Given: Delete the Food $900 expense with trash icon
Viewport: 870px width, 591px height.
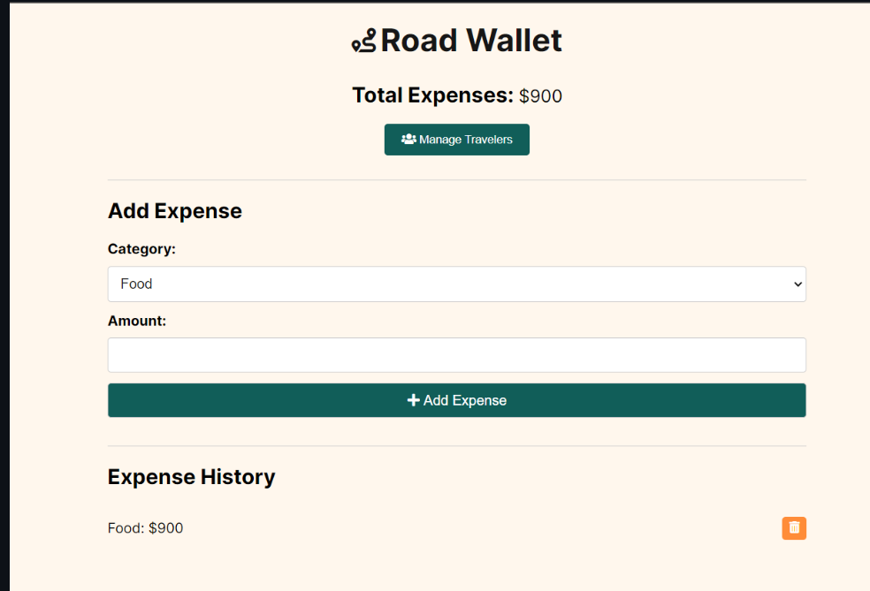Looking at the screenshot, I should [794, 528].
